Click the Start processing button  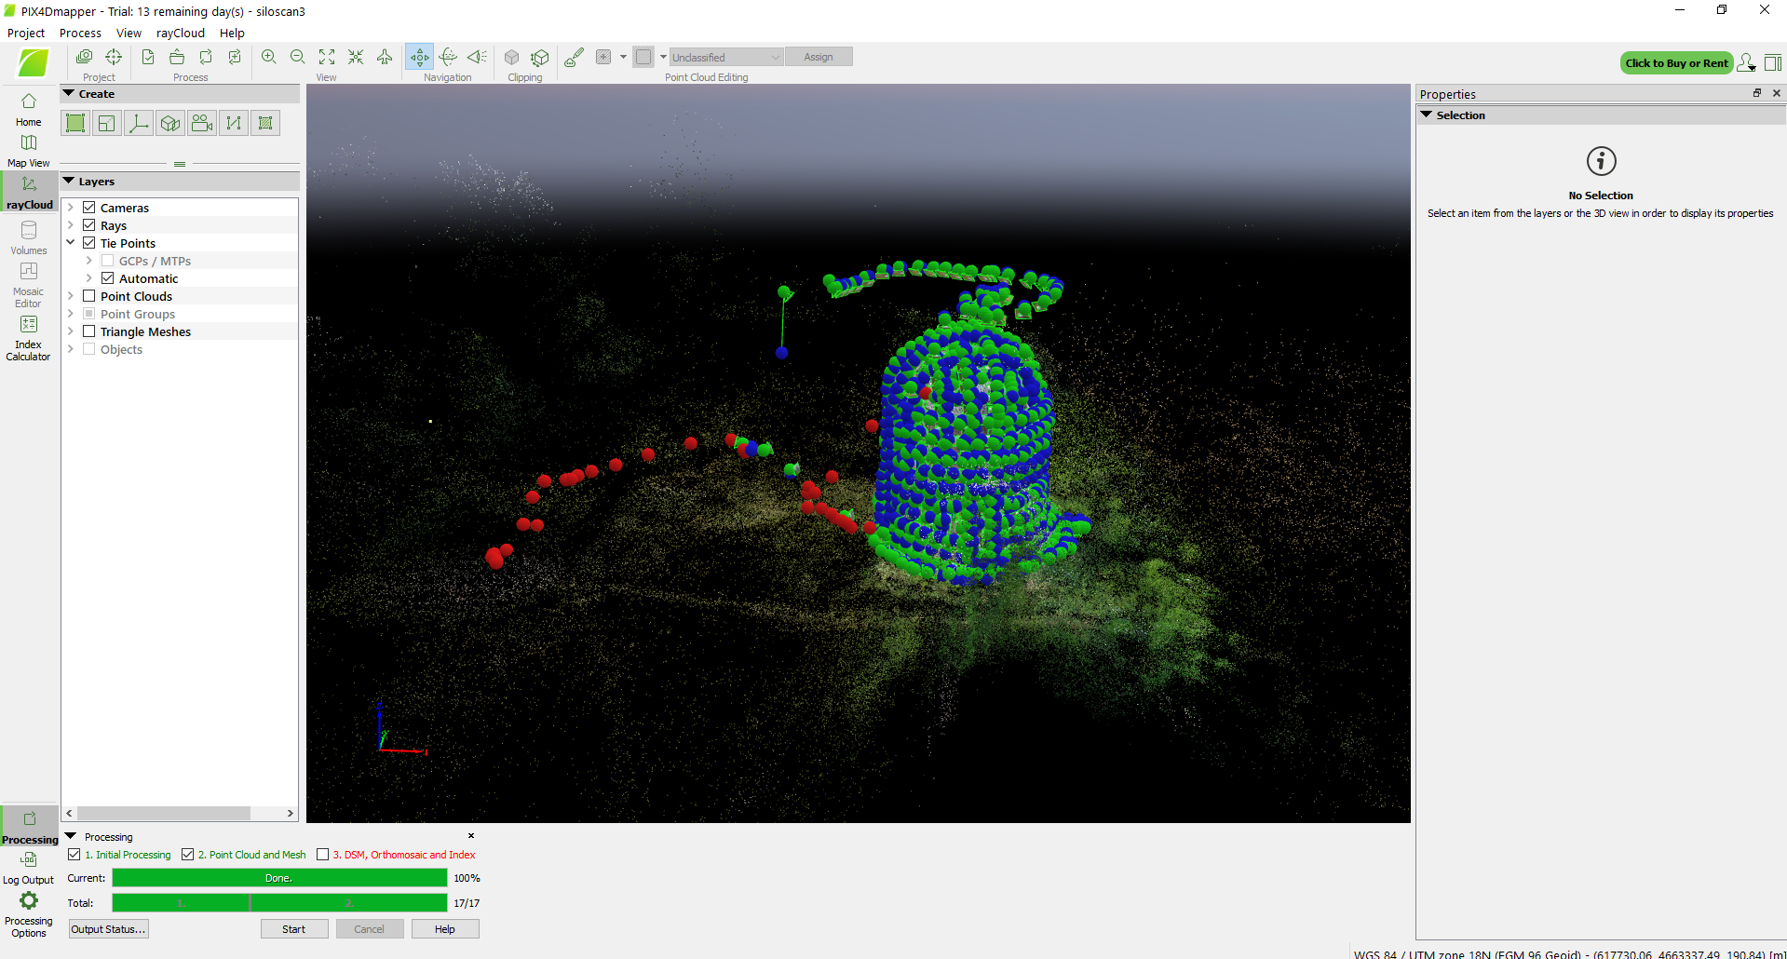tap(294, 929)
